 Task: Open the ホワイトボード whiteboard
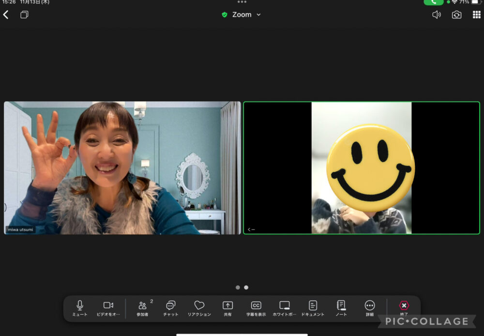tap(285, 308)
